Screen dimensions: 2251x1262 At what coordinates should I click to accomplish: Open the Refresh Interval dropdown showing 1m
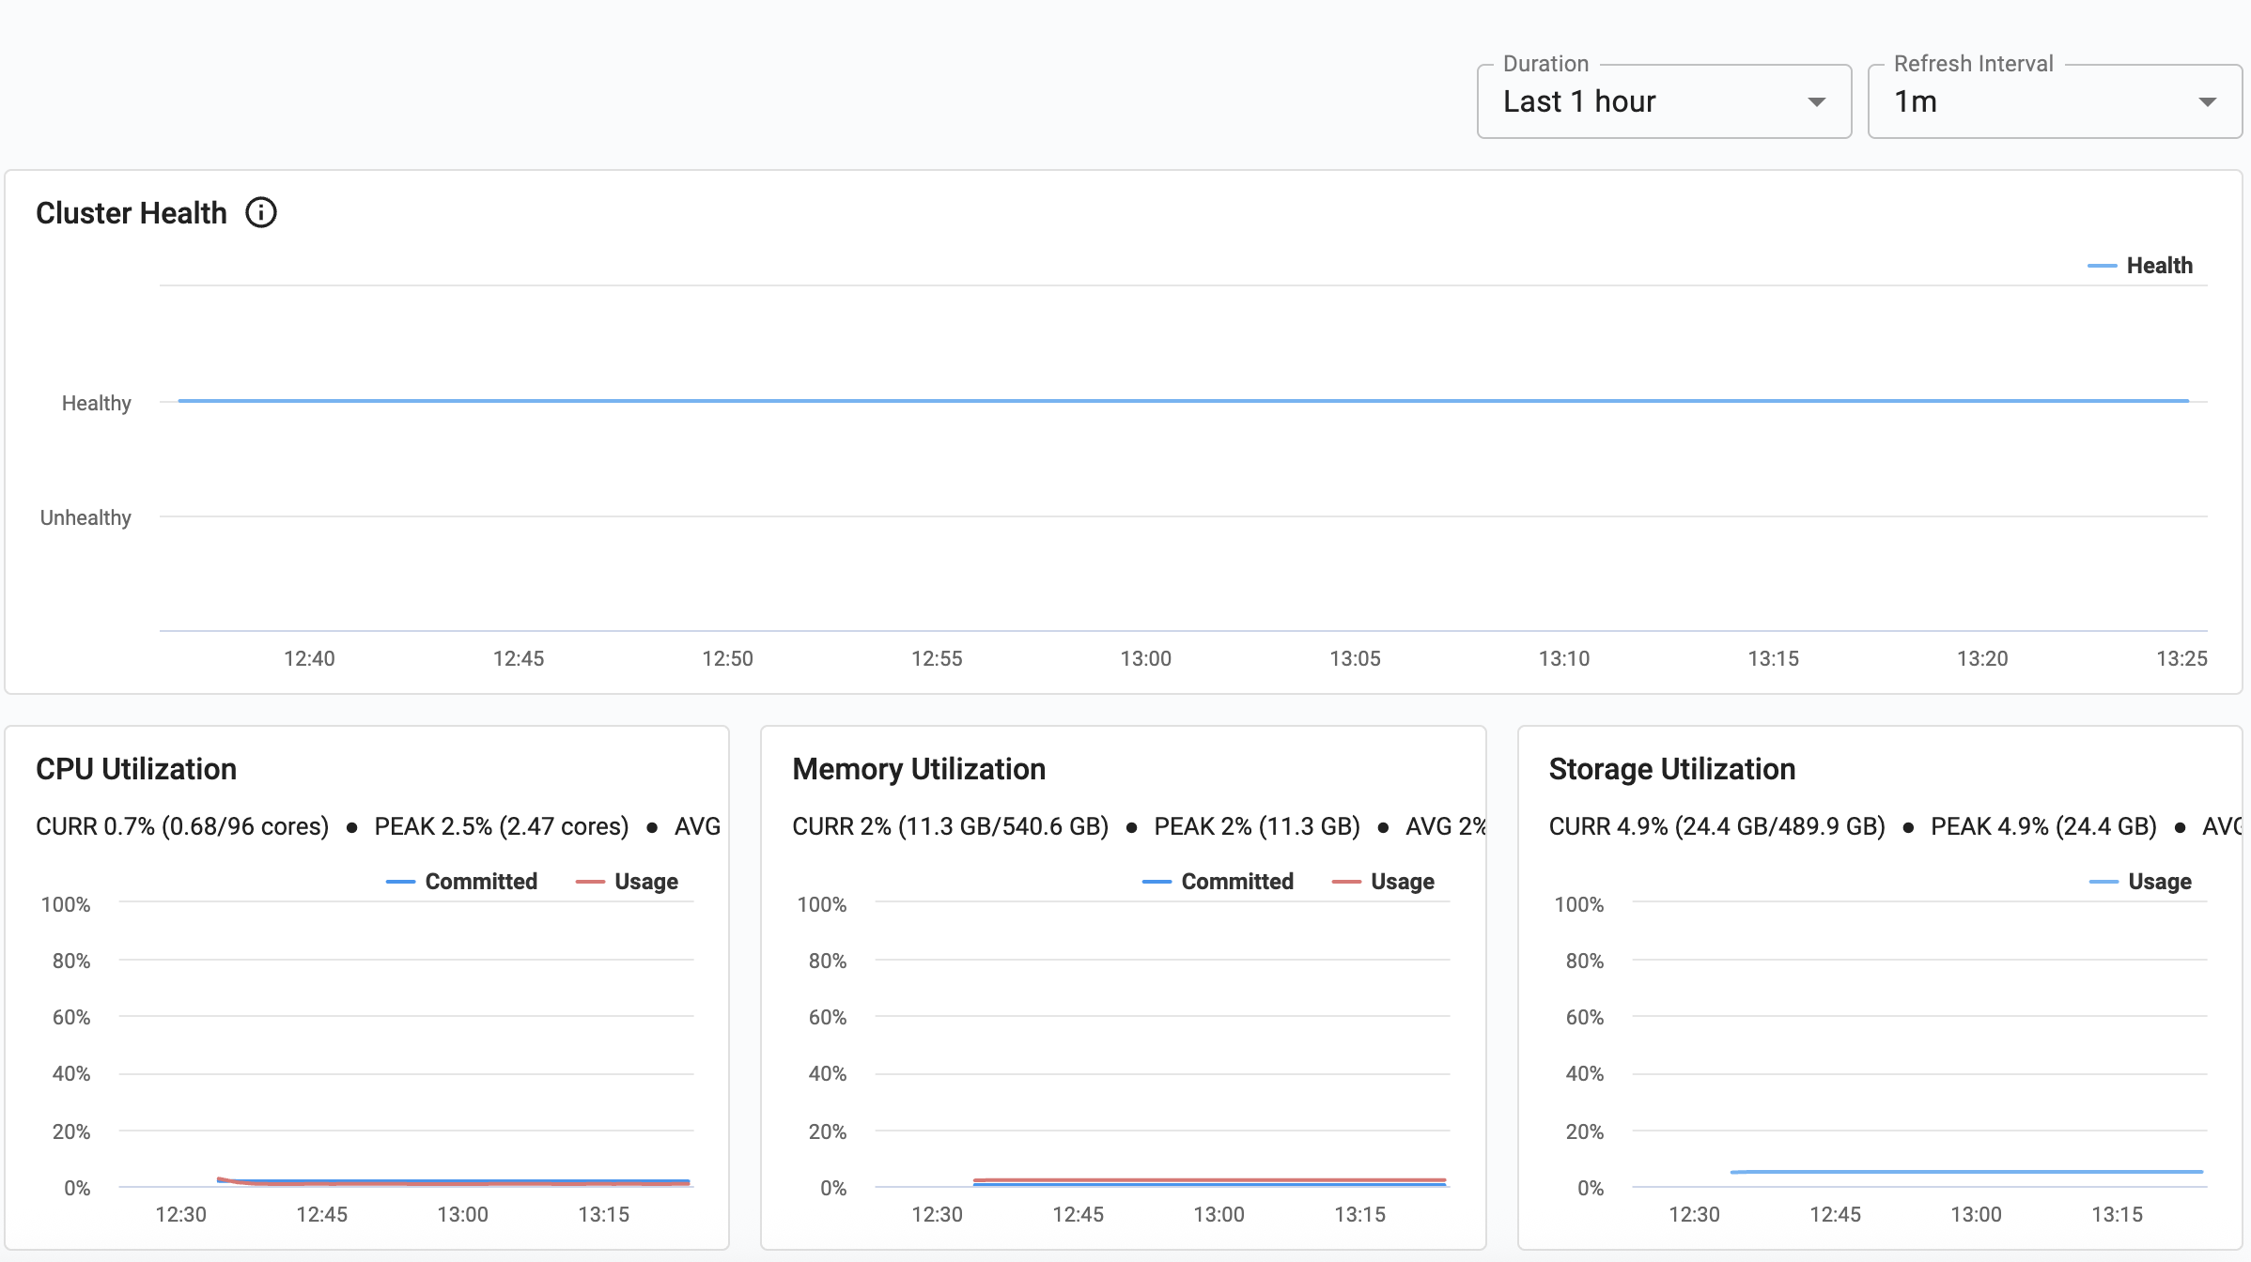(2055, 101)
